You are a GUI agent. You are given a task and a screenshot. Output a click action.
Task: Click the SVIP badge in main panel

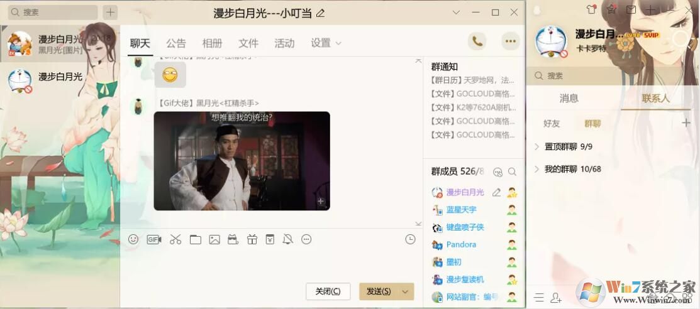(652, 35)
